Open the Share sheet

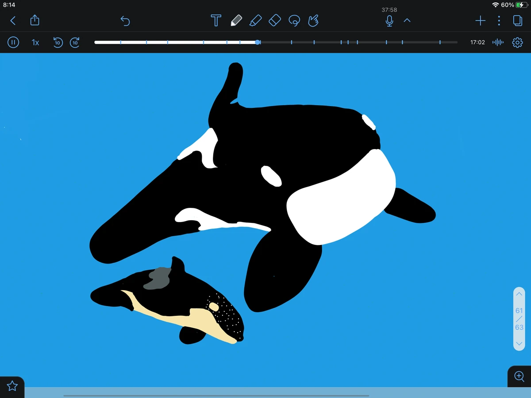[x=35, y=20]
